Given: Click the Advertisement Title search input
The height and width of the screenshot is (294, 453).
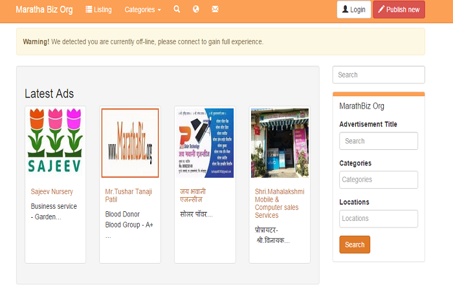Looking at the screenshot, I should [x=379, y=141].
